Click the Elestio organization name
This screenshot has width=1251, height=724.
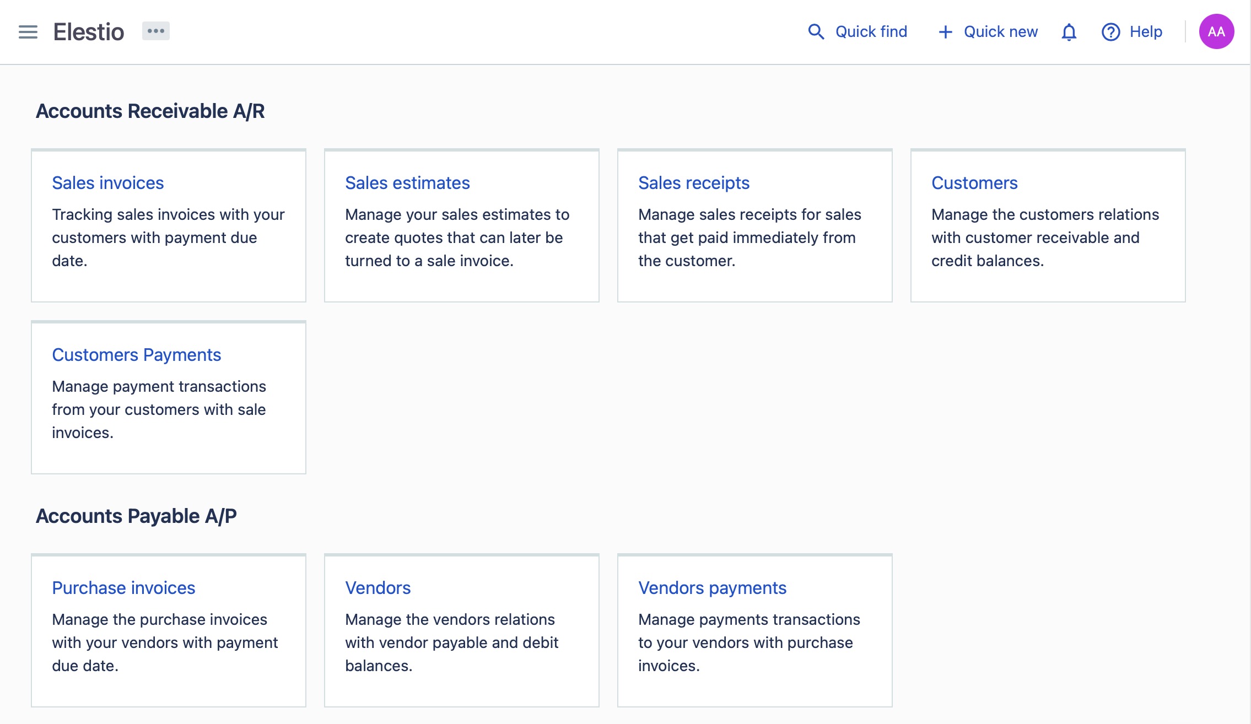point(89,32)
